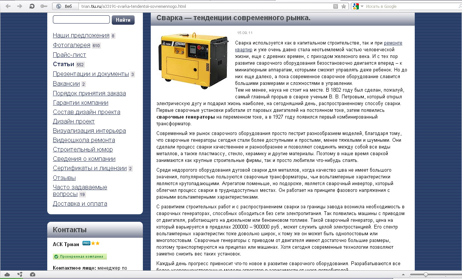The image size is (462, 279).
Task: Open the Фотогалерея link
Action: point(72,45)
